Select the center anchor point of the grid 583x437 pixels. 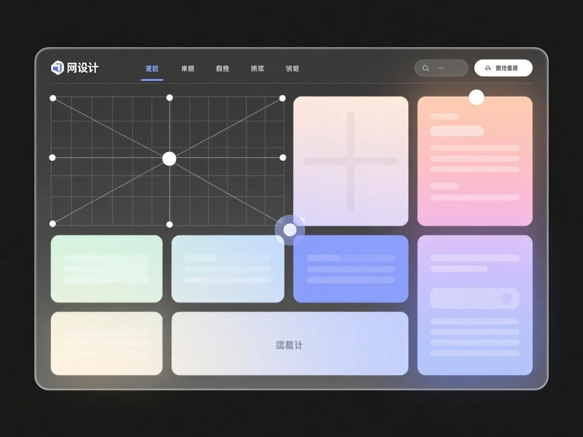[169, 159]
